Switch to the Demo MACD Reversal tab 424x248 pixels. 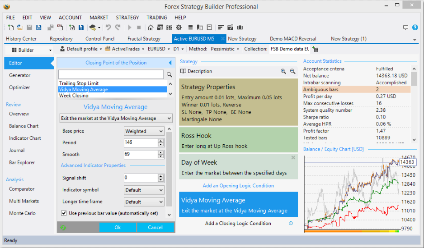pos(293,39)
